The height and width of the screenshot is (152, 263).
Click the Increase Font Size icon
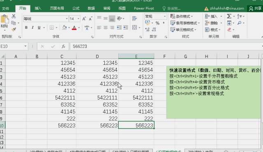pos(84,19)
